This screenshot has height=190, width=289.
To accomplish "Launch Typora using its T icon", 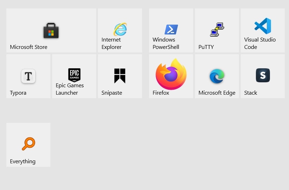I will pos(28,76).
